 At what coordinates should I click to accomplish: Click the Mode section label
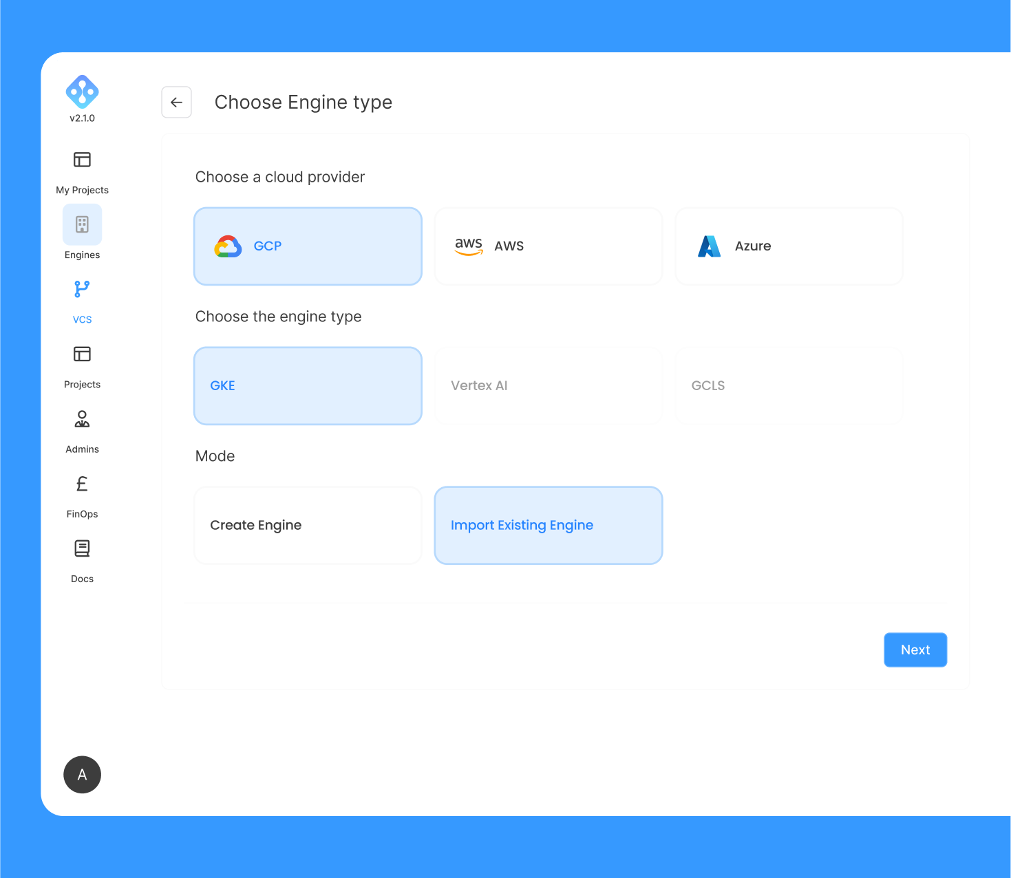215,456
